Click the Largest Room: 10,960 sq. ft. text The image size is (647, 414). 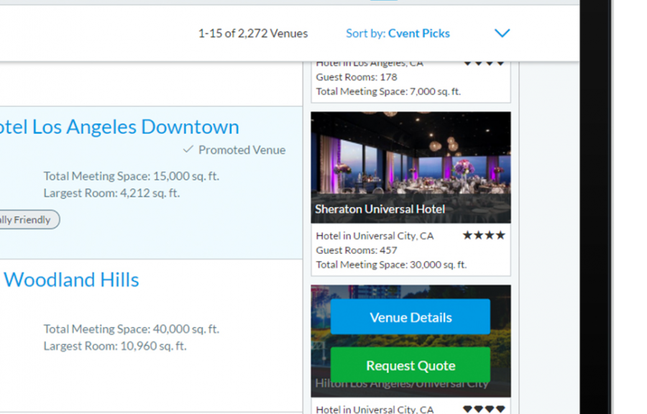(x=115, y=346)
